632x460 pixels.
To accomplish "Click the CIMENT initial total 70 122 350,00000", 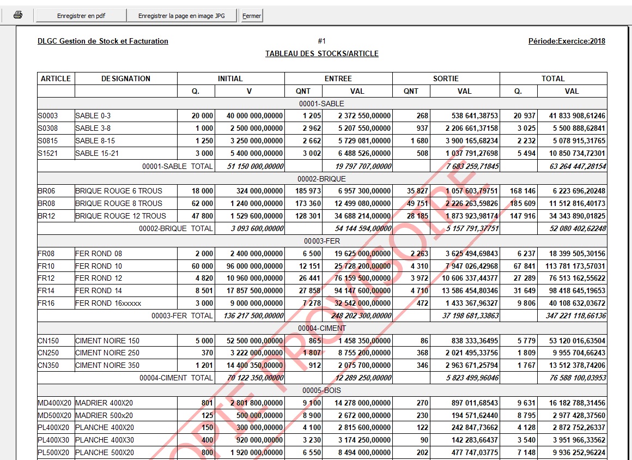I will coord(255,378).
